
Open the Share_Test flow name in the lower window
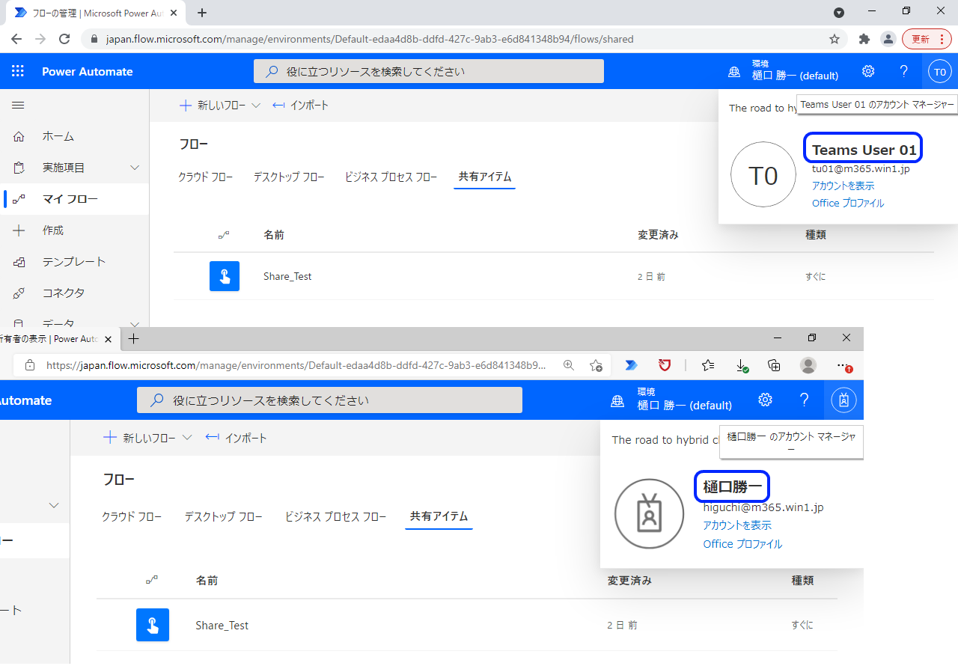tap(222, 625)
